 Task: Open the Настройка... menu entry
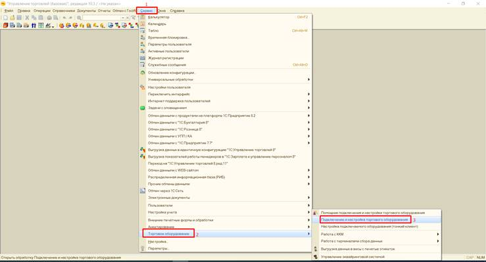(x=226, y=242)
